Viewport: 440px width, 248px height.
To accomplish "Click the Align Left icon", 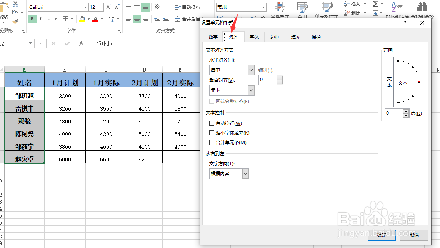I will pos(128,19).
